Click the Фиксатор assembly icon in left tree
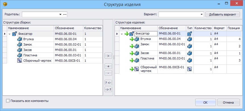Screen dimensions: 245x111 14,34
